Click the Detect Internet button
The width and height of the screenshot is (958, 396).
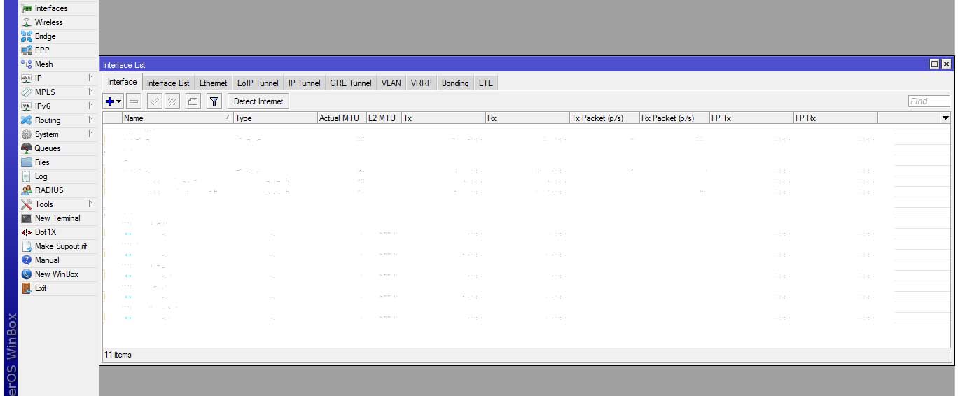pos(258,101)
